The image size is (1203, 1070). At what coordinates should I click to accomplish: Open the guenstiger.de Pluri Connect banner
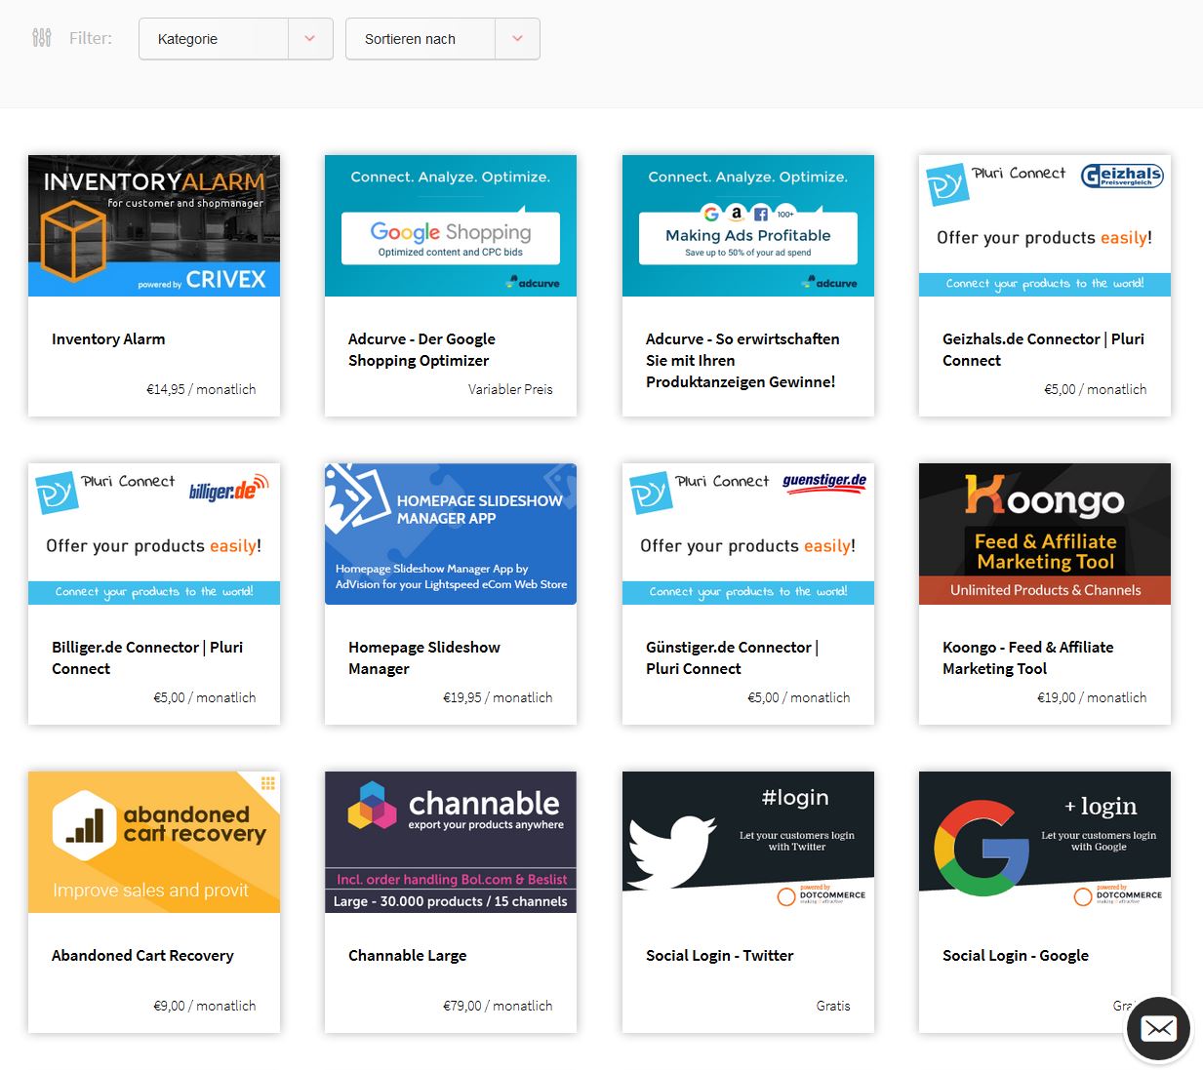(x=748, y=534)
